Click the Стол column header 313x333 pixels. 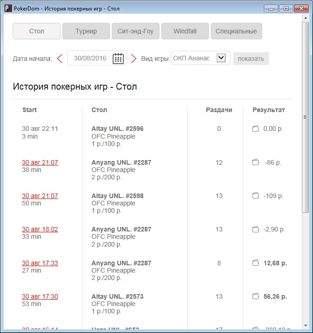click(99, 110)
